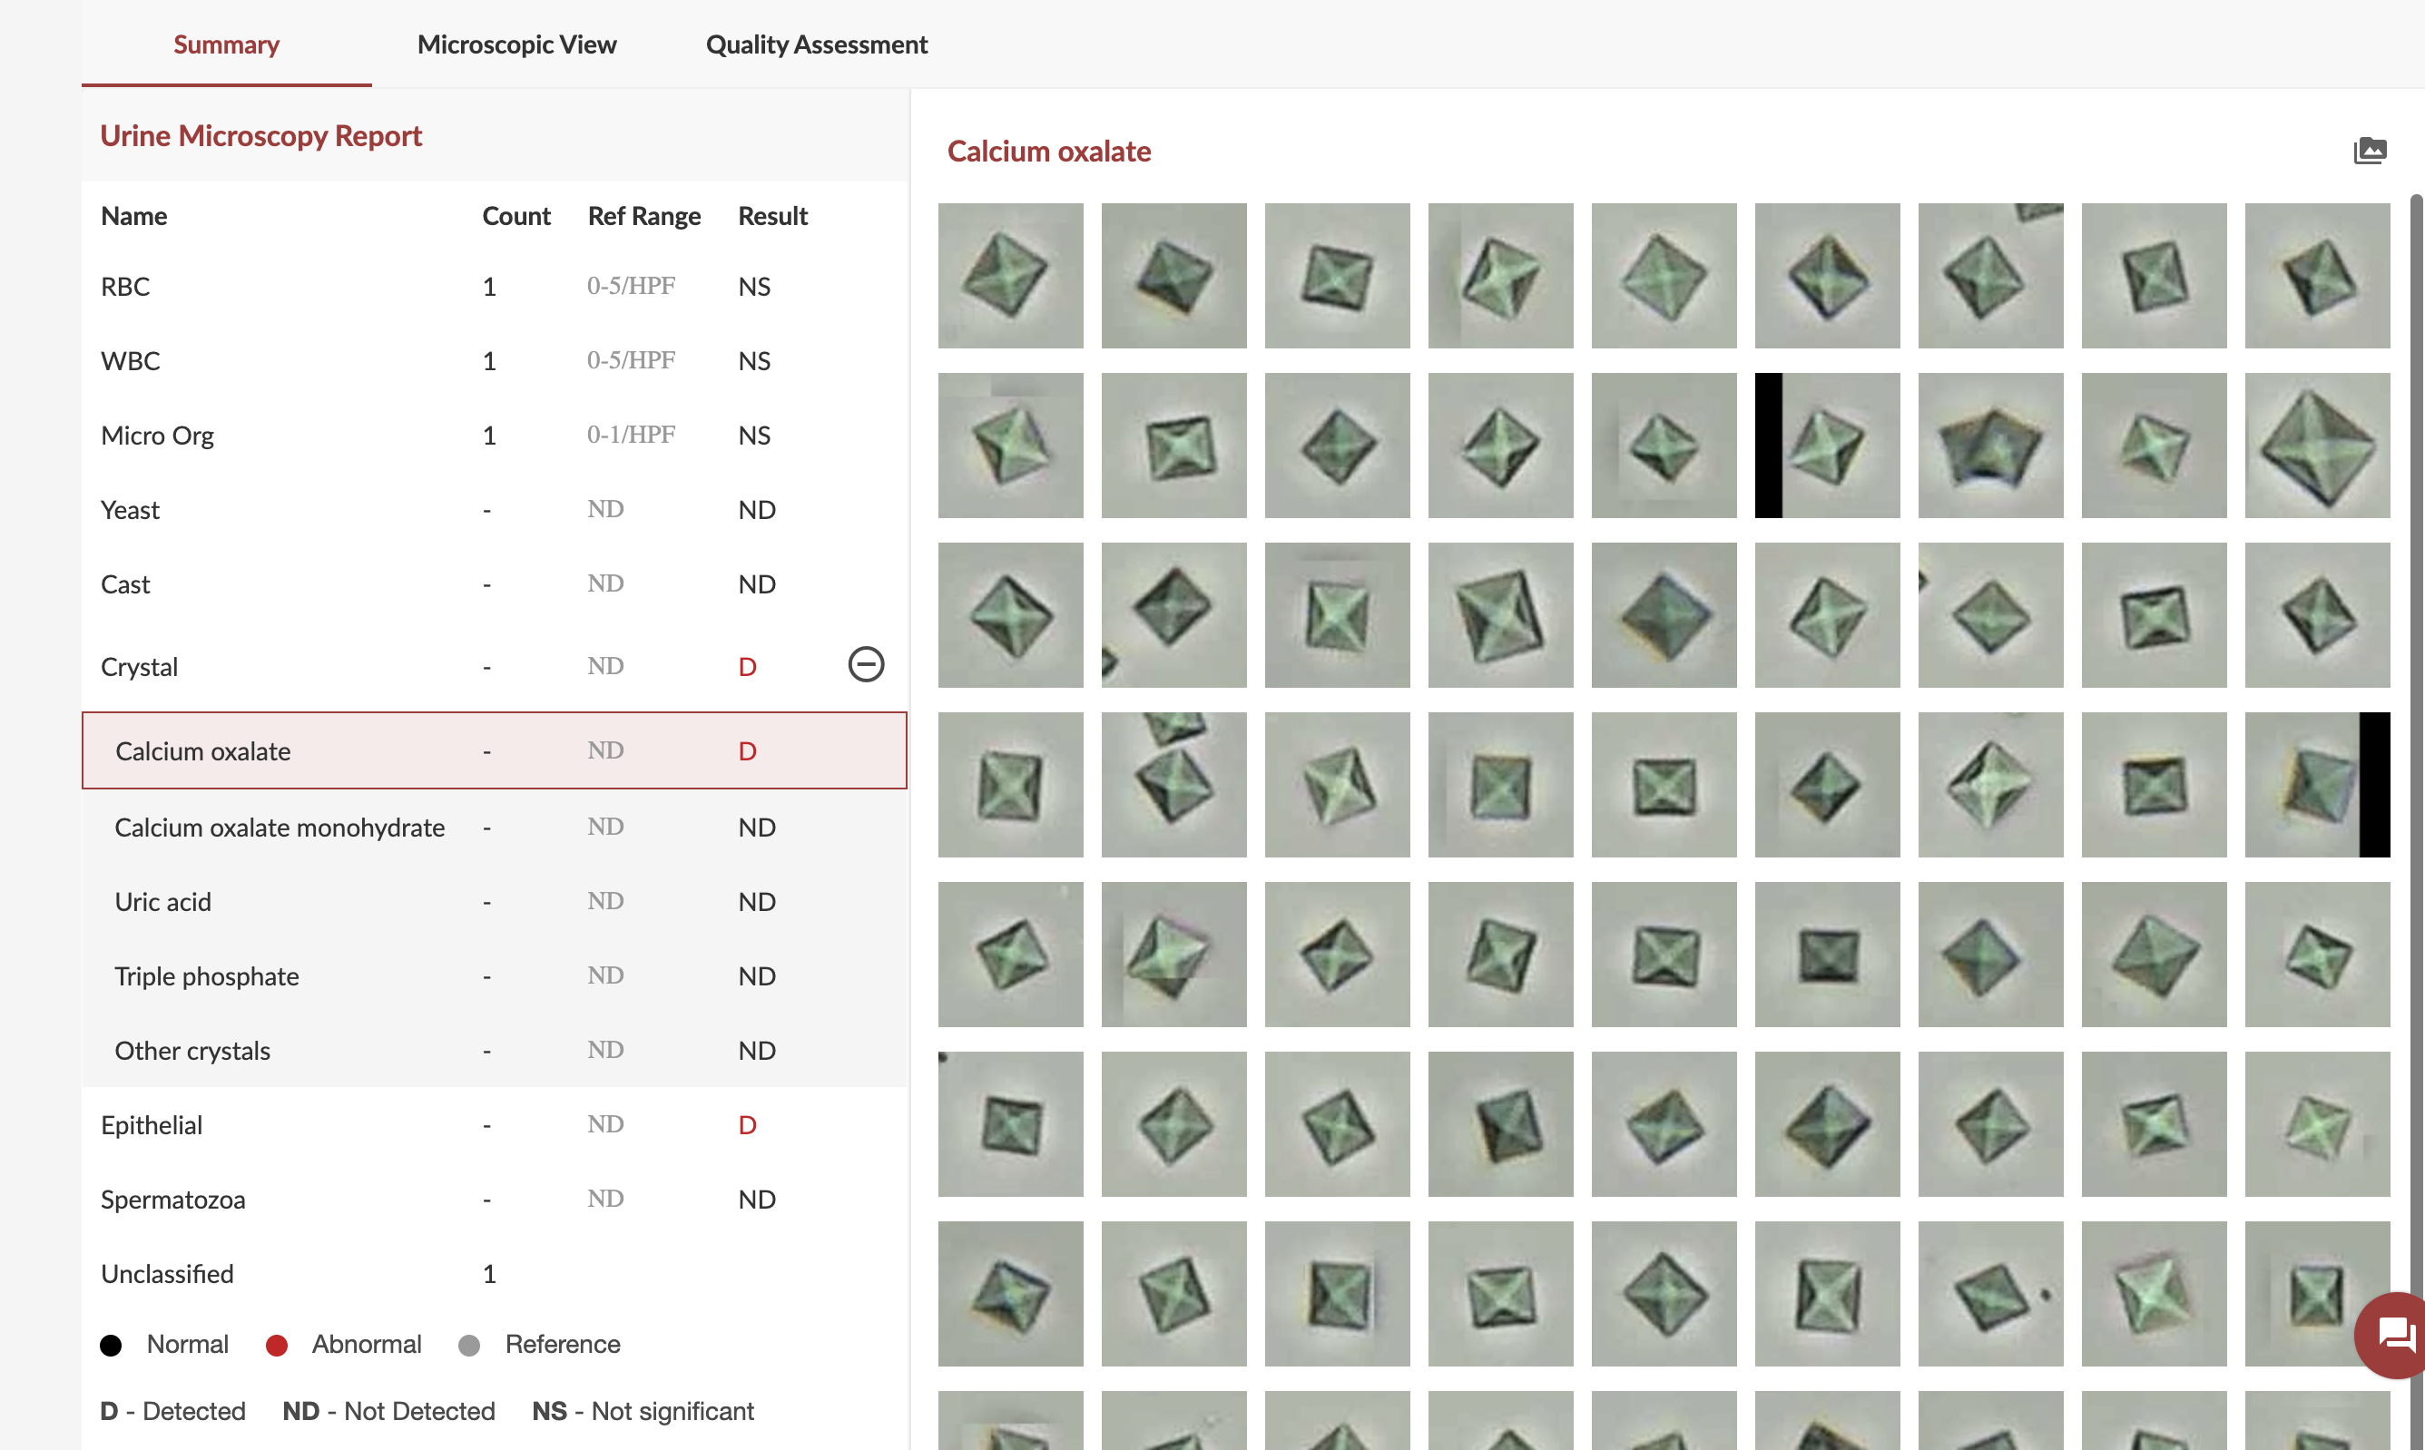Click the Count column header
This screenshot has height=1450, width=2425.
coord(515,215)
